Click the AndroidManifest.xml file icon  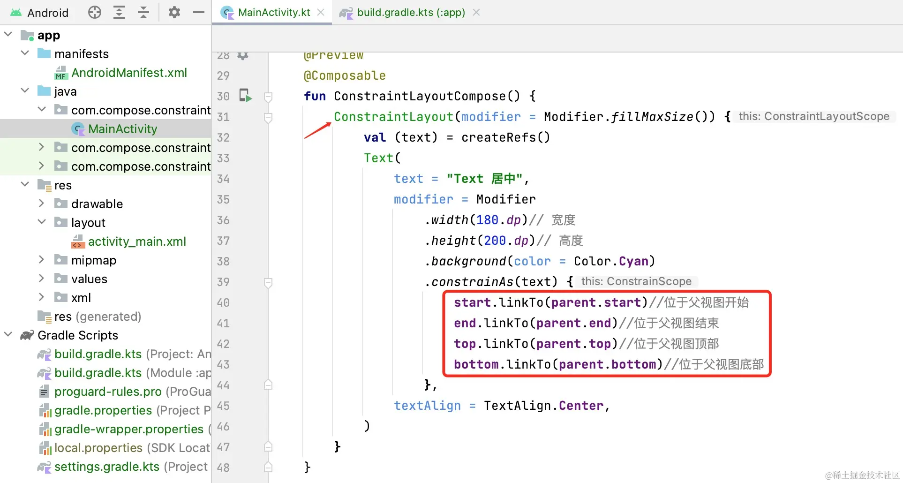tap(61, 73)
